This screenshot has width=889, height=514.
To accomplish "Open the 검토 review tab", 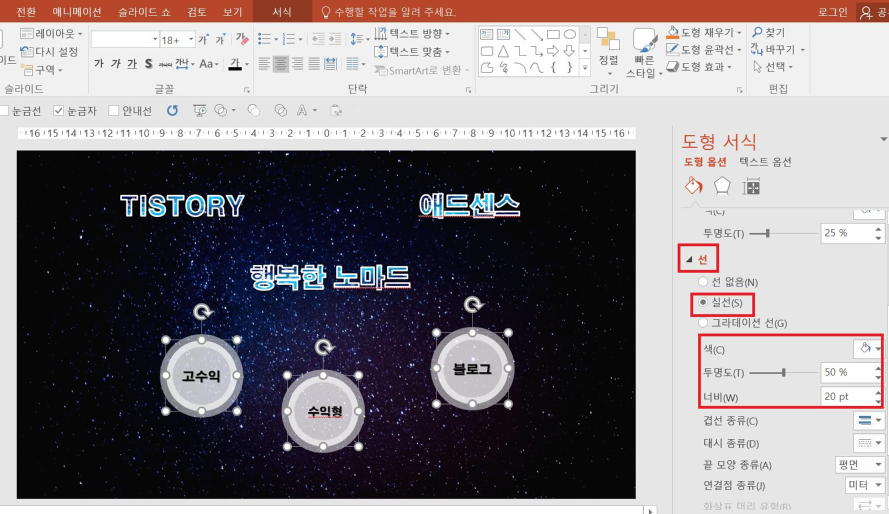I will [197, 12].
